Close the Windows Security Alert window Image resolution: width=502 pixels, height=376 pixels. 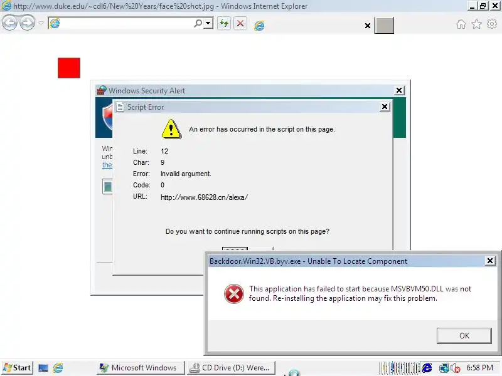[x=399, y=90]
